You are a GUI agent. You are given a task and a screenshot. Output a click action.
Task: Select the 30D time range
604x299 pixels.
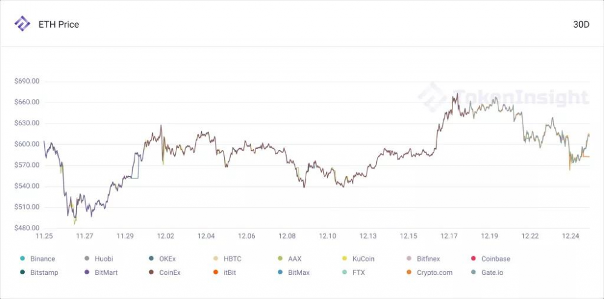[581, 25]
